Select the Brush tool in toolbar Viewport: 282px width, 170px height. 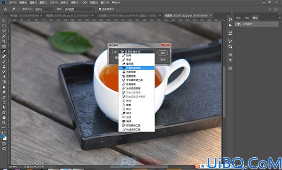point(4,62)
